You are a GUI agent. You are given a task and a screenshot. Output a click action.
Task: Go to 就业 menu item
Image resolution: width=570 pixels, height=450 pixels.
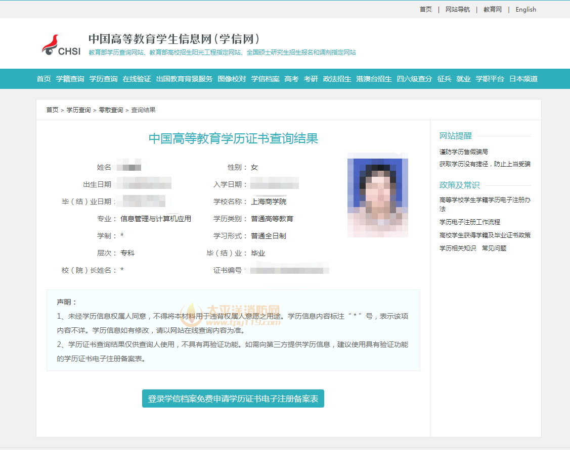coord(463,79)
